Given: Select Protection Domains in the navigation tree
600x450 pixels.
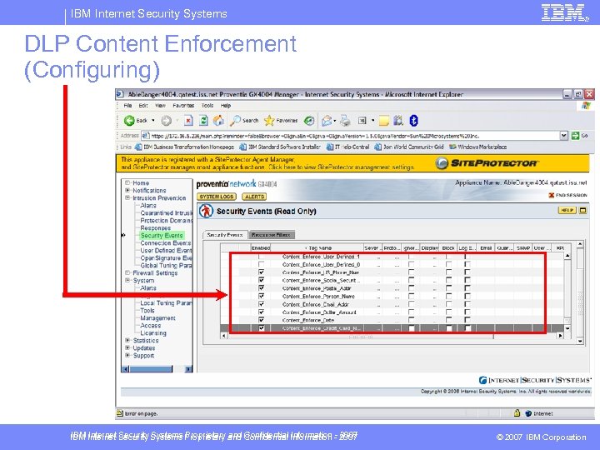Looking at the screenshot, I should tap(166, 221).
